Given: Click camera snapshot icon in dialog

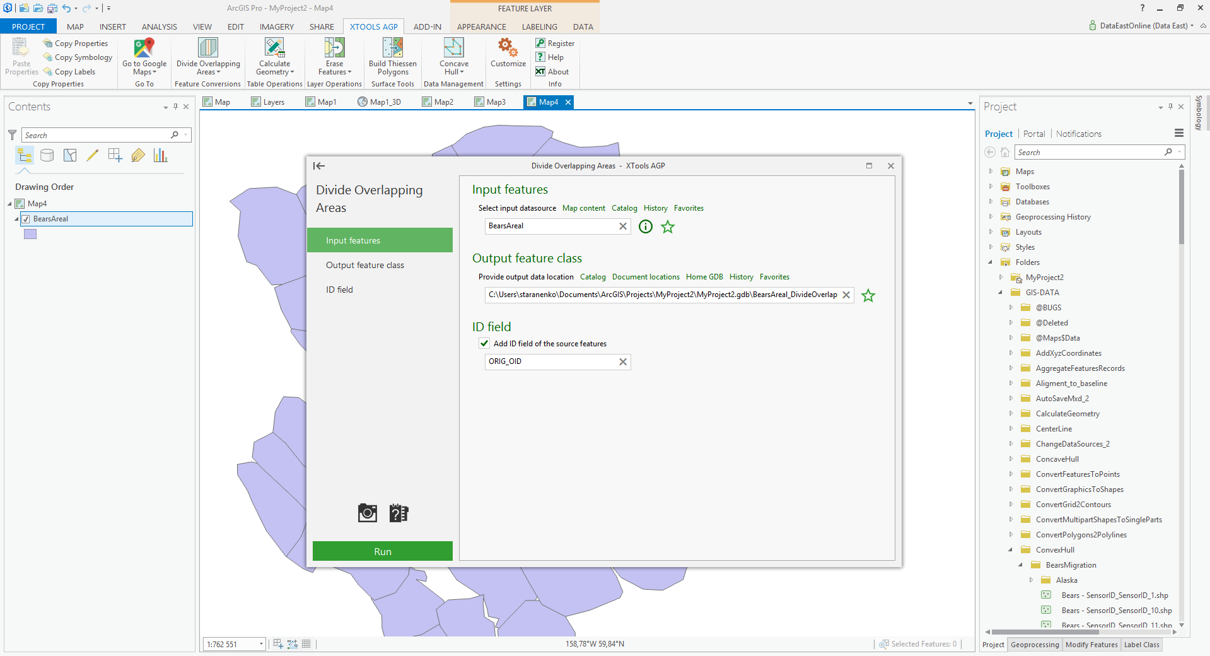Looking at the screenshot, I should tap(367, 513).
